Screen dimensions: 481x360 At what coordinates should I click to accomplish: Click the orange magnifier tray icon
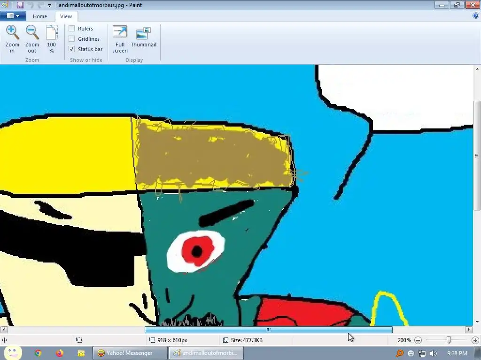pyautogui.click(x=399, y=353)
